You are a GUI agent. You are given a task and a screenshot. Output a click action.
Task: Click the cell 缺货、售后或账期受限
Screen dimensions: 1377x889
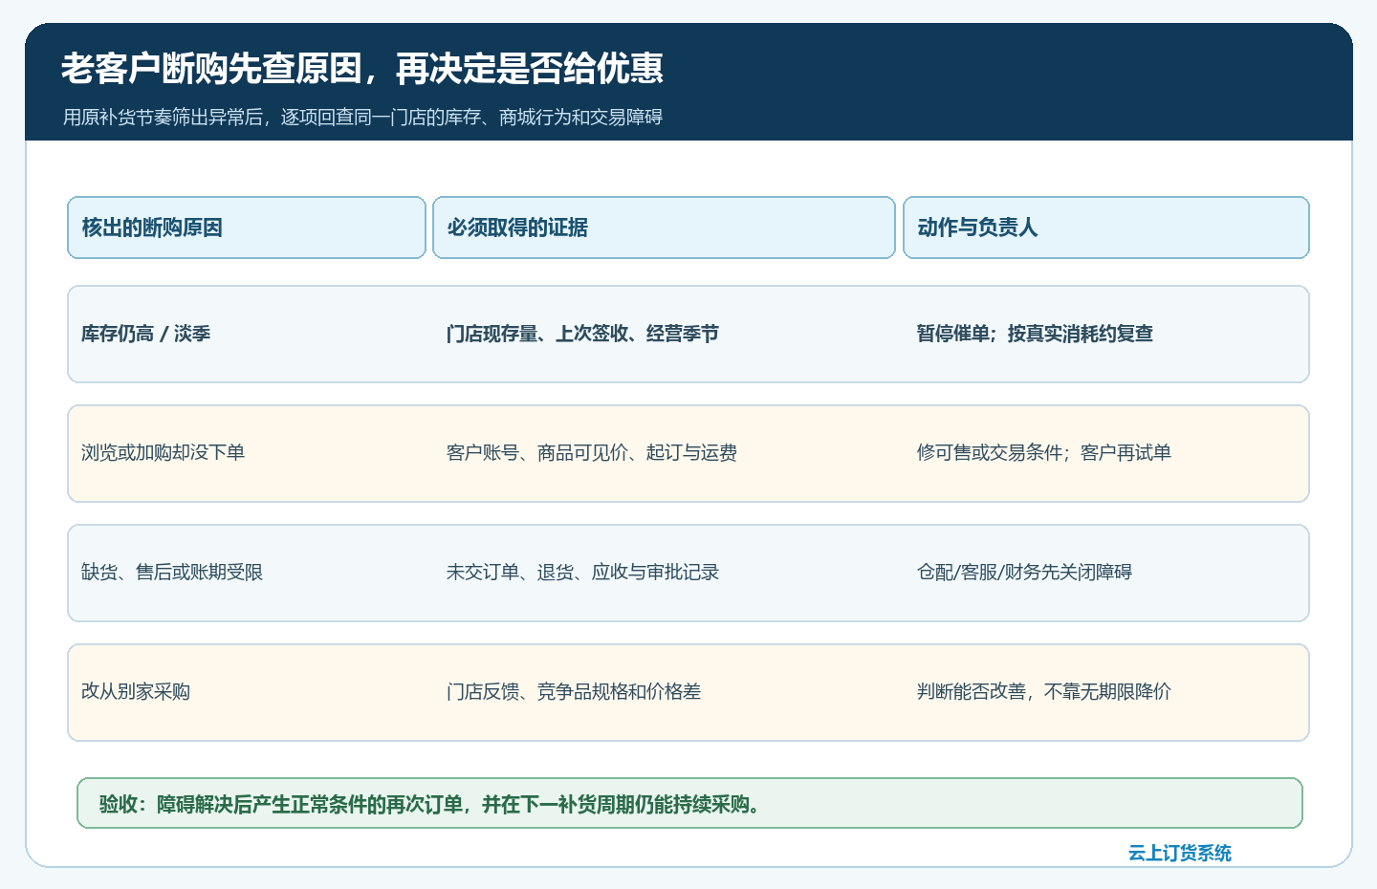(x=172, y=573)
